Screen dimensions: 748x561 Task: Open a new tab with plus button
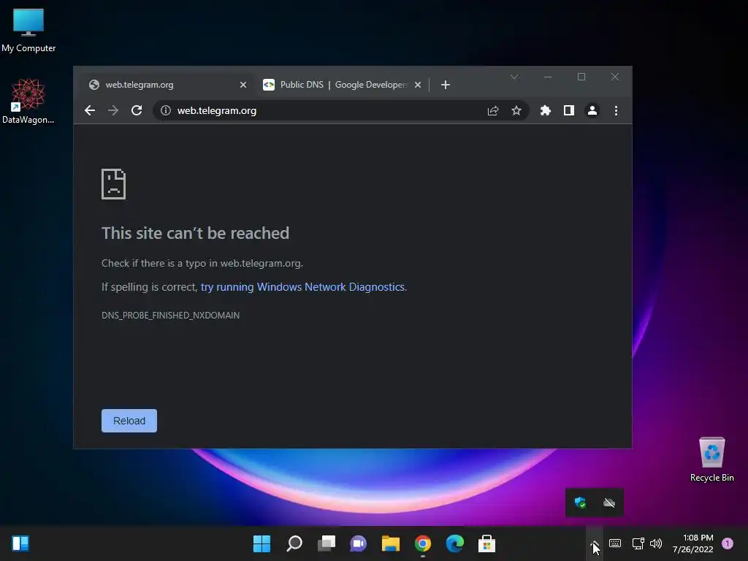[445, 85]
